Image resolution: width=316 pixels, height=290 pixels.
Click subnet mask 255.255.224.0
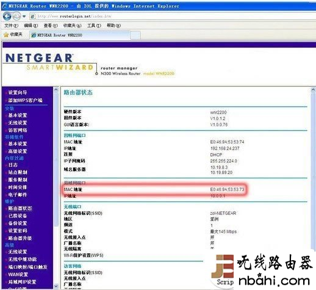pyautogui.click(x=223, y=161)
